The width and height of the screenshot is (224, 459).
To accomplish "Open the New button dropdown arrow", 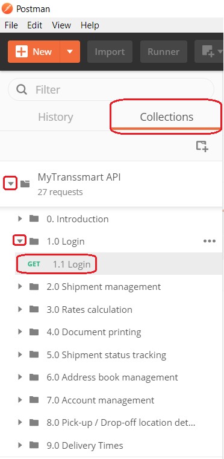I will click(70, 52).
